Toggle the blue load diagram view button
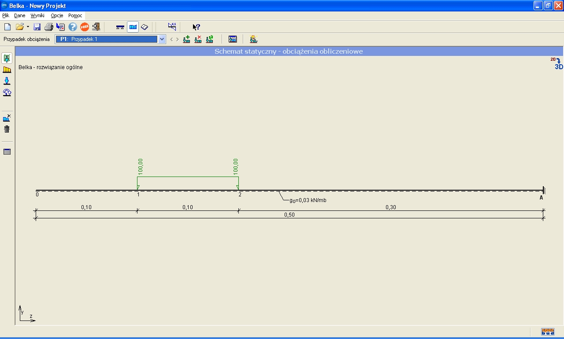Screen dimensions: 564x339 click(133, 27)
